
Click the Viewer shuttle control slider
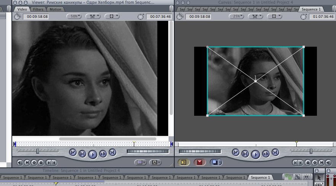click(x=38, y=151)
